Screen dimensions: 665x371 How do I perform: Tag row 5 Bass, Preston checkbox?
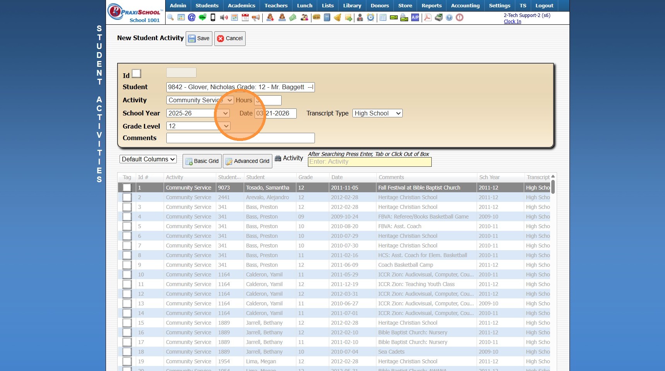tap(127, 226)
